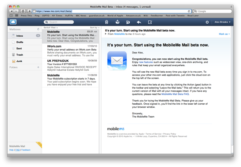Image resolution: width=241 pixels, height=167 pixels.
Task: Open the USPTO bookmark
Action: [x=46, y=16]
